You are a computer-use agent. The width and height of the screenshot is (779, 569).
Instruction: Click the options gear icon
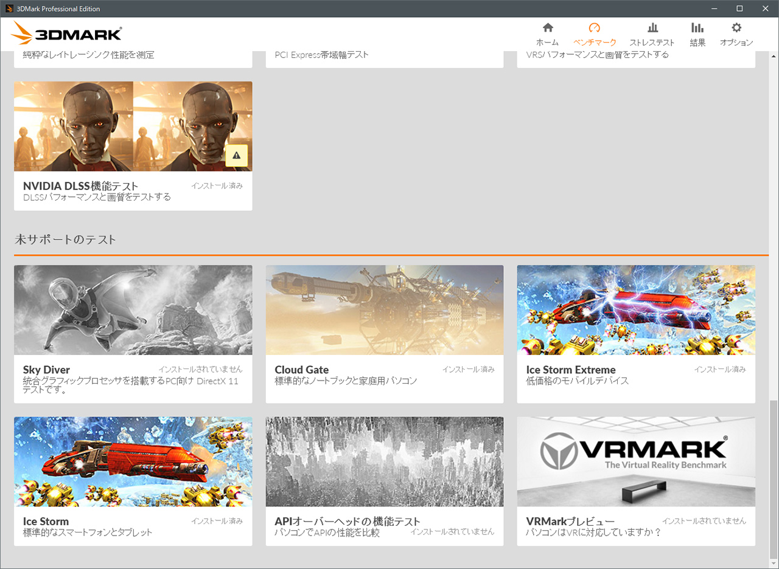736,27
